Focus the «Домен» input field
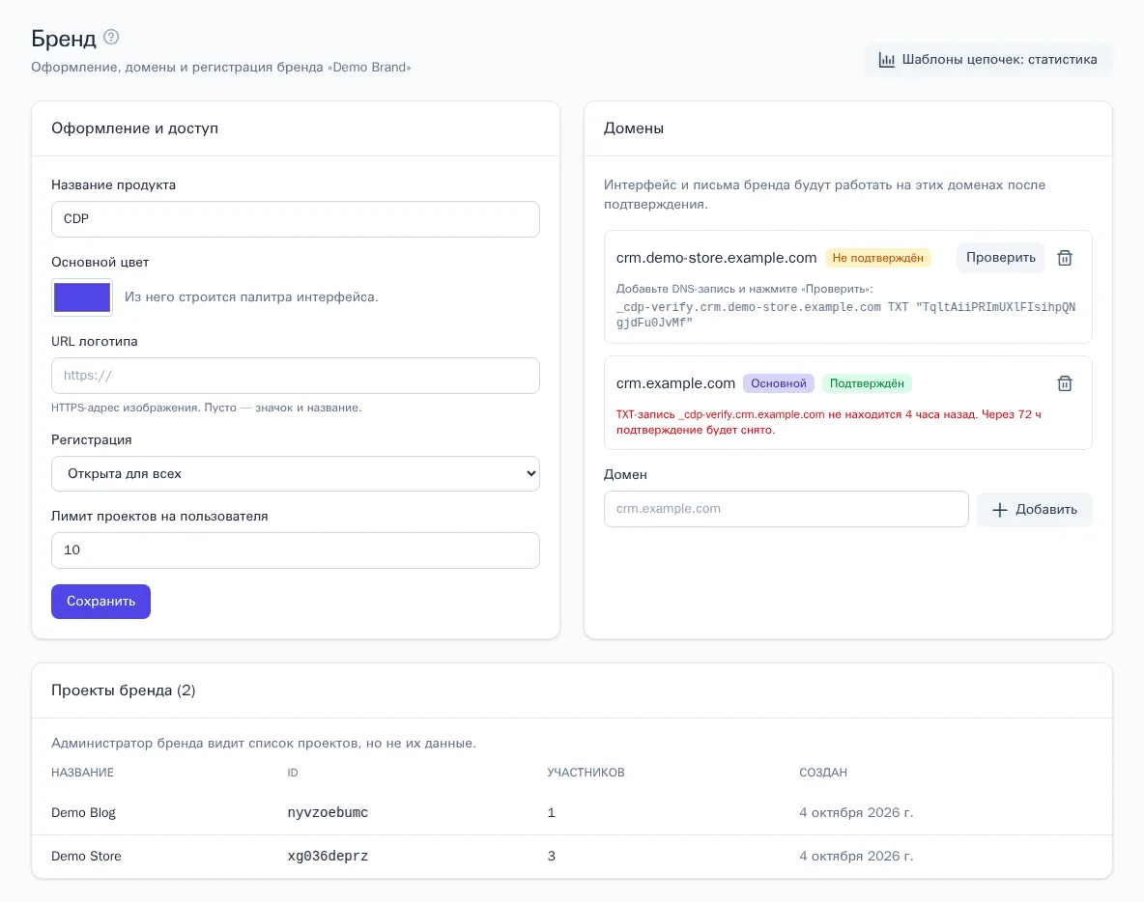Viewport: 1144px width, 902px height. pyautogui.click(x=786, y=509)
